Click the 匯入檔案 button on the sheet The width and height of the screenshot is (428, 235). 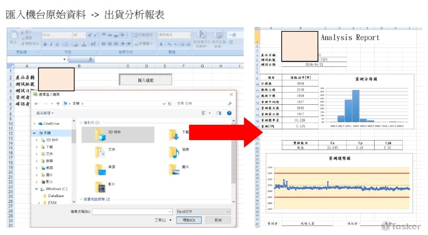pyautogui.click(x=145, y=79)
